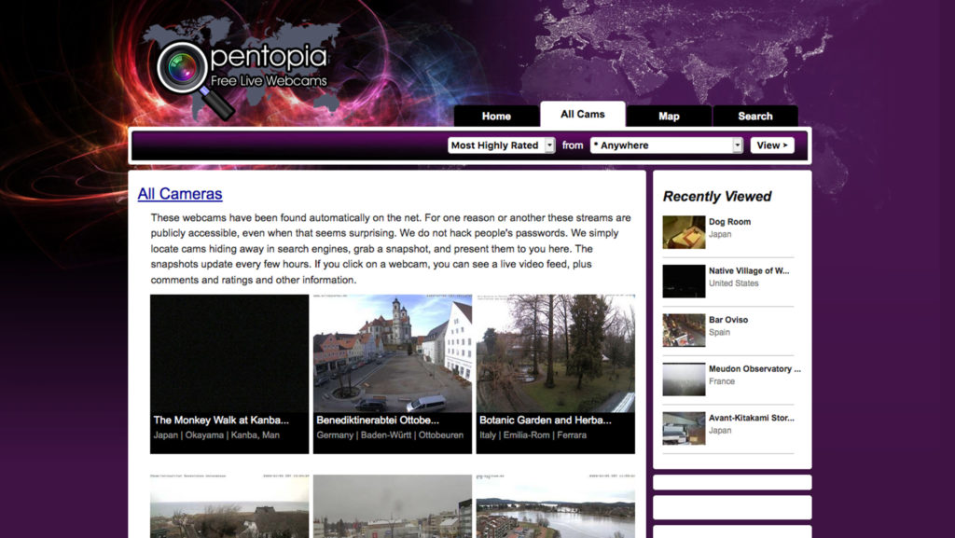This screenshot has width=955, height=538.
Task: Open the Anywhere location dropdown
Action: pyautogui.click(x=666, y=145)
